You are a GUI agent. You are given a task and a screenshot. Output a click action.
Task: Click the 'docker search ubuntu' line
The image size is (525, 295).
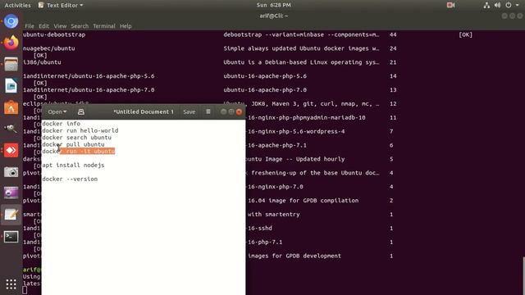click(x=76, y=138)
